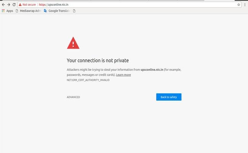Screen dimensions: 248x153
Task: Open the Chrome three-dot menu
Action: point(245,5)
